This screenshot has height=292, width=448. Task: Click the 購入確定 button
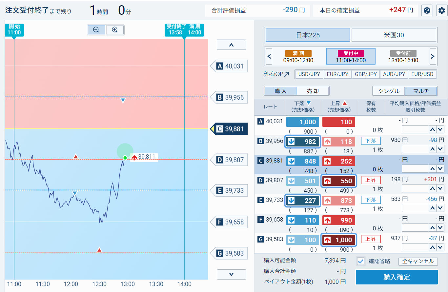(x=397, y=277)
